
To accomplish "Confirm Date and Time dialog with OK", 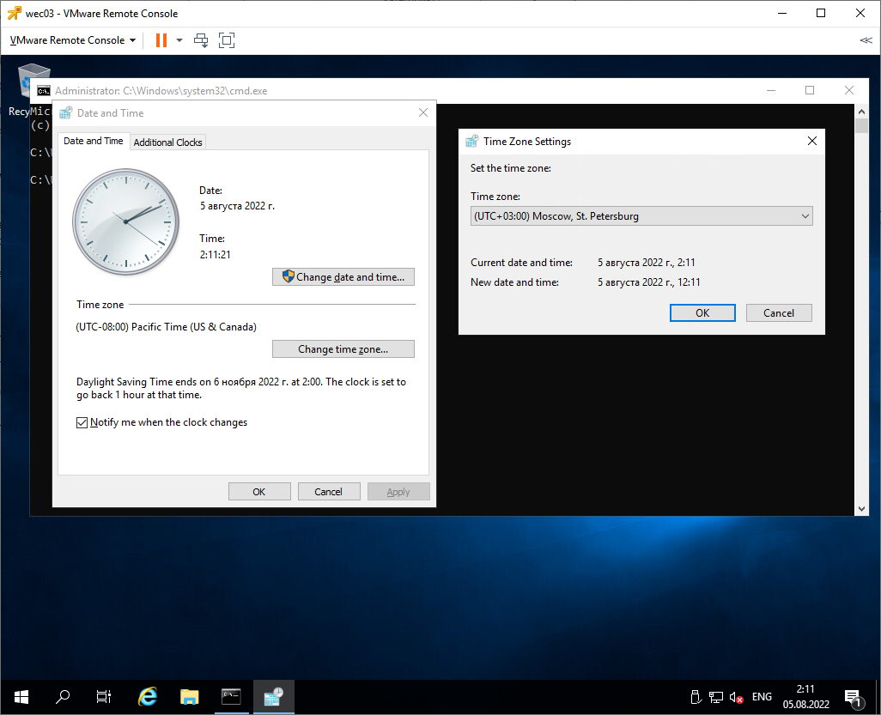I will pyautogui.click(x=259, y=492).
